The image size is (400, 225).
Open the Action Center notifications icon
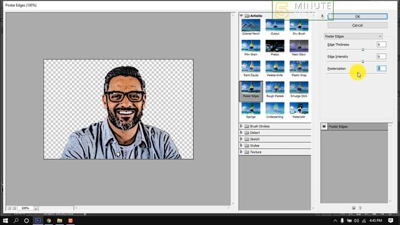point(391,221)
